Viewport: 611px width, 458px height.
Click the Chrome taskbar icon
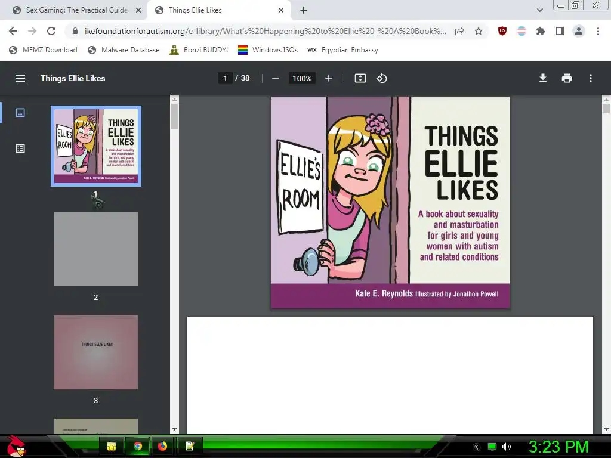tap(138, 446)
